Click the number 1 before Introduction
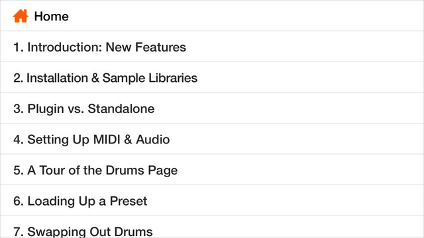 click(18, 47)
